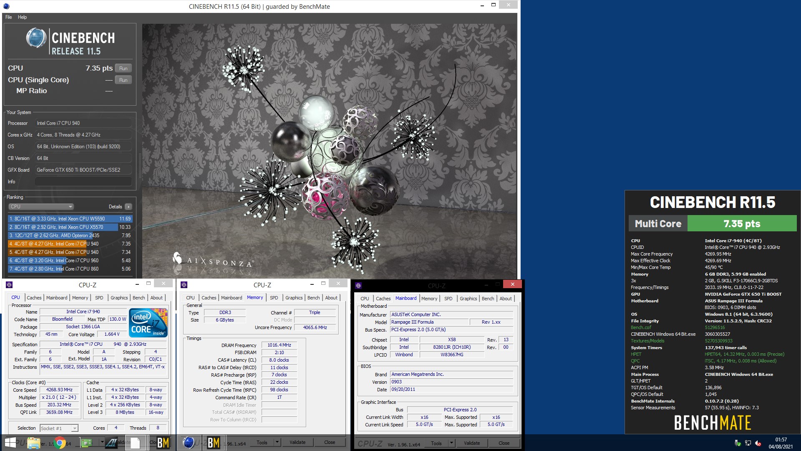Switch to Cinebench blue sphere taskbar icon
801x451 pixels.
(189, 443)
